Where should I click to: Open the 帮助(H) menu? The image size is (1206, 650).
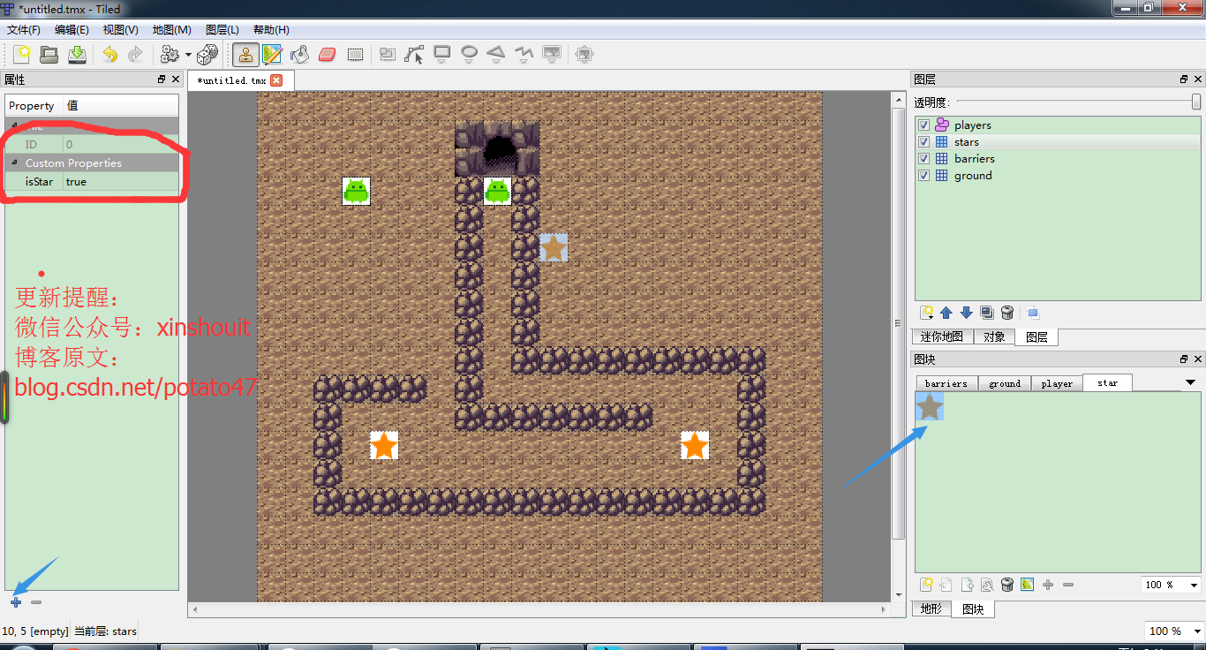click(x=271, y=30)
